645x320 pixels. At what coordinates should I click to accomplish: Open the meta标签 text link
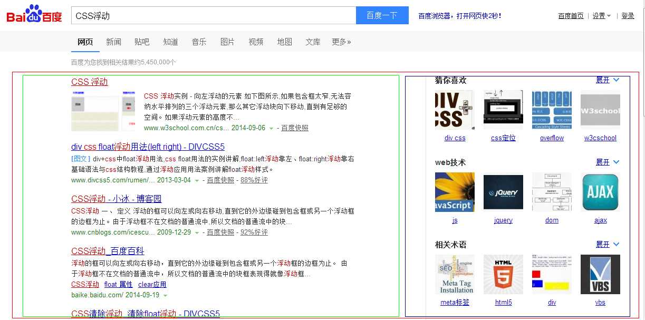pyautogui.click(x=455, y=303)
